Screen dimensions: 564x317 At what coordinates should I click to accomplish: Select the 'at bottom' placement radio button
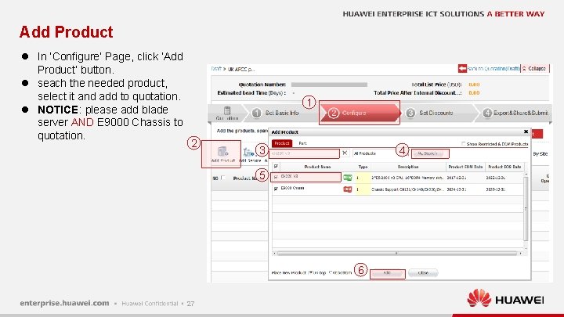331,273
